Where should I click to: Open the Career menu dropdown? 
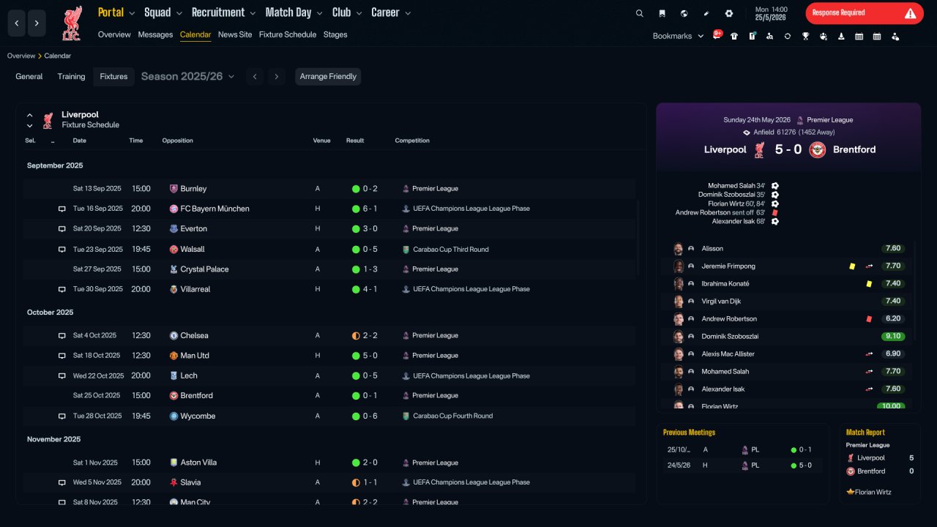point(408,13)
